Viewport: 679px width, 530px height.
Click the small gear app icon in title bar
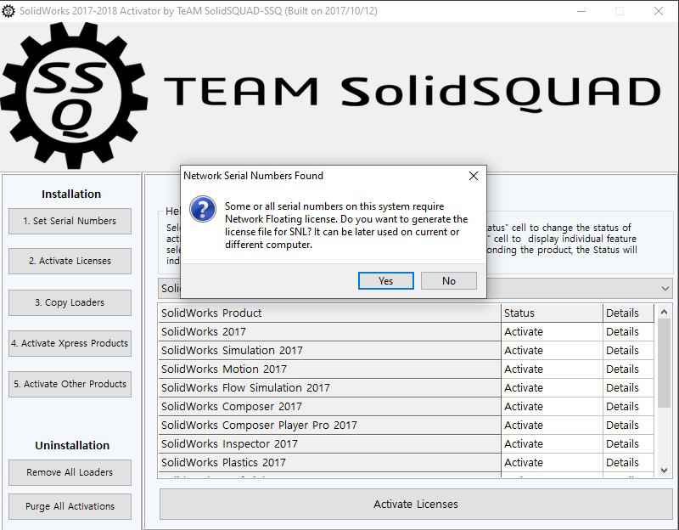point(9,11)
